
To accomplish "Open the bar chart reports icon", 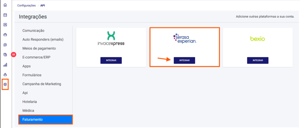I will click(5, 64).
